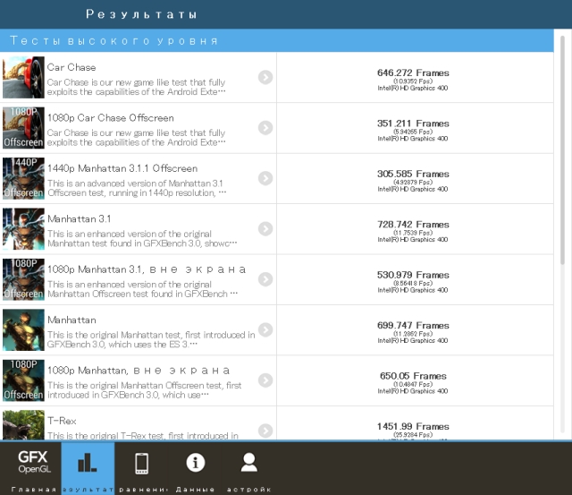Click the 699.747 Frames Manhattan result
The image size is (572, 495).
[415, 330]
